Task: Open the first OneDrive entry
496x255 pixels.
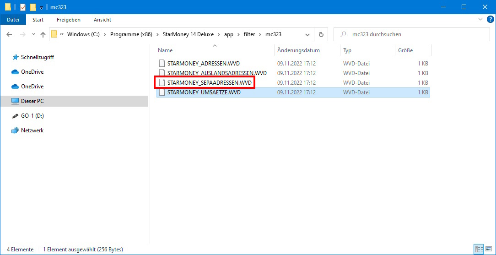Action: (32, 72)
